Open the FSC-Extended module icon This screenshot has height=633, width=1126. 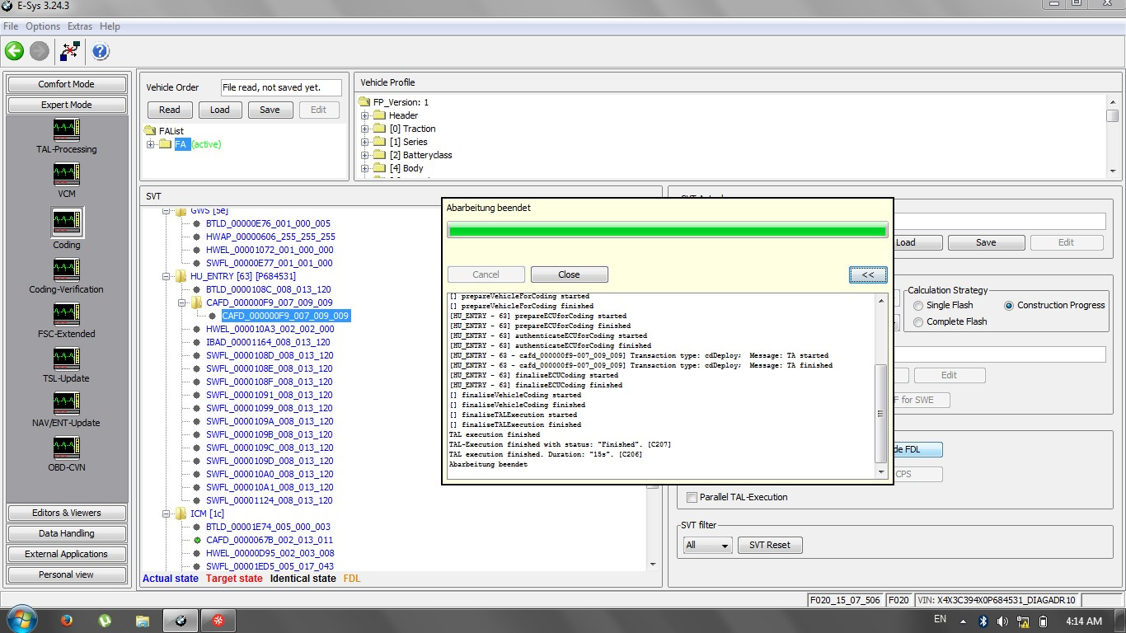[x=66, y=315]
